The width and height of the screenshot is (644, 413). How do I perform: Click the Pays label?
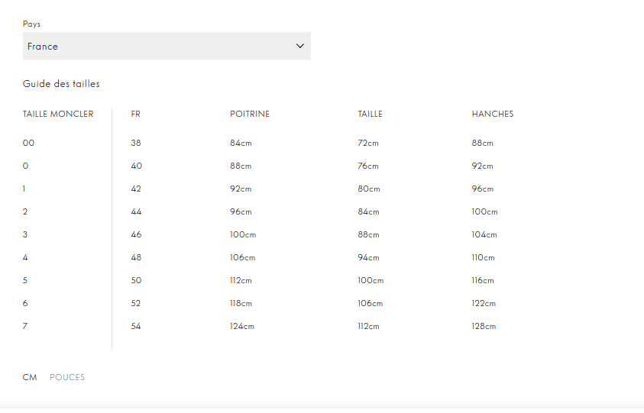click(31, 24)
